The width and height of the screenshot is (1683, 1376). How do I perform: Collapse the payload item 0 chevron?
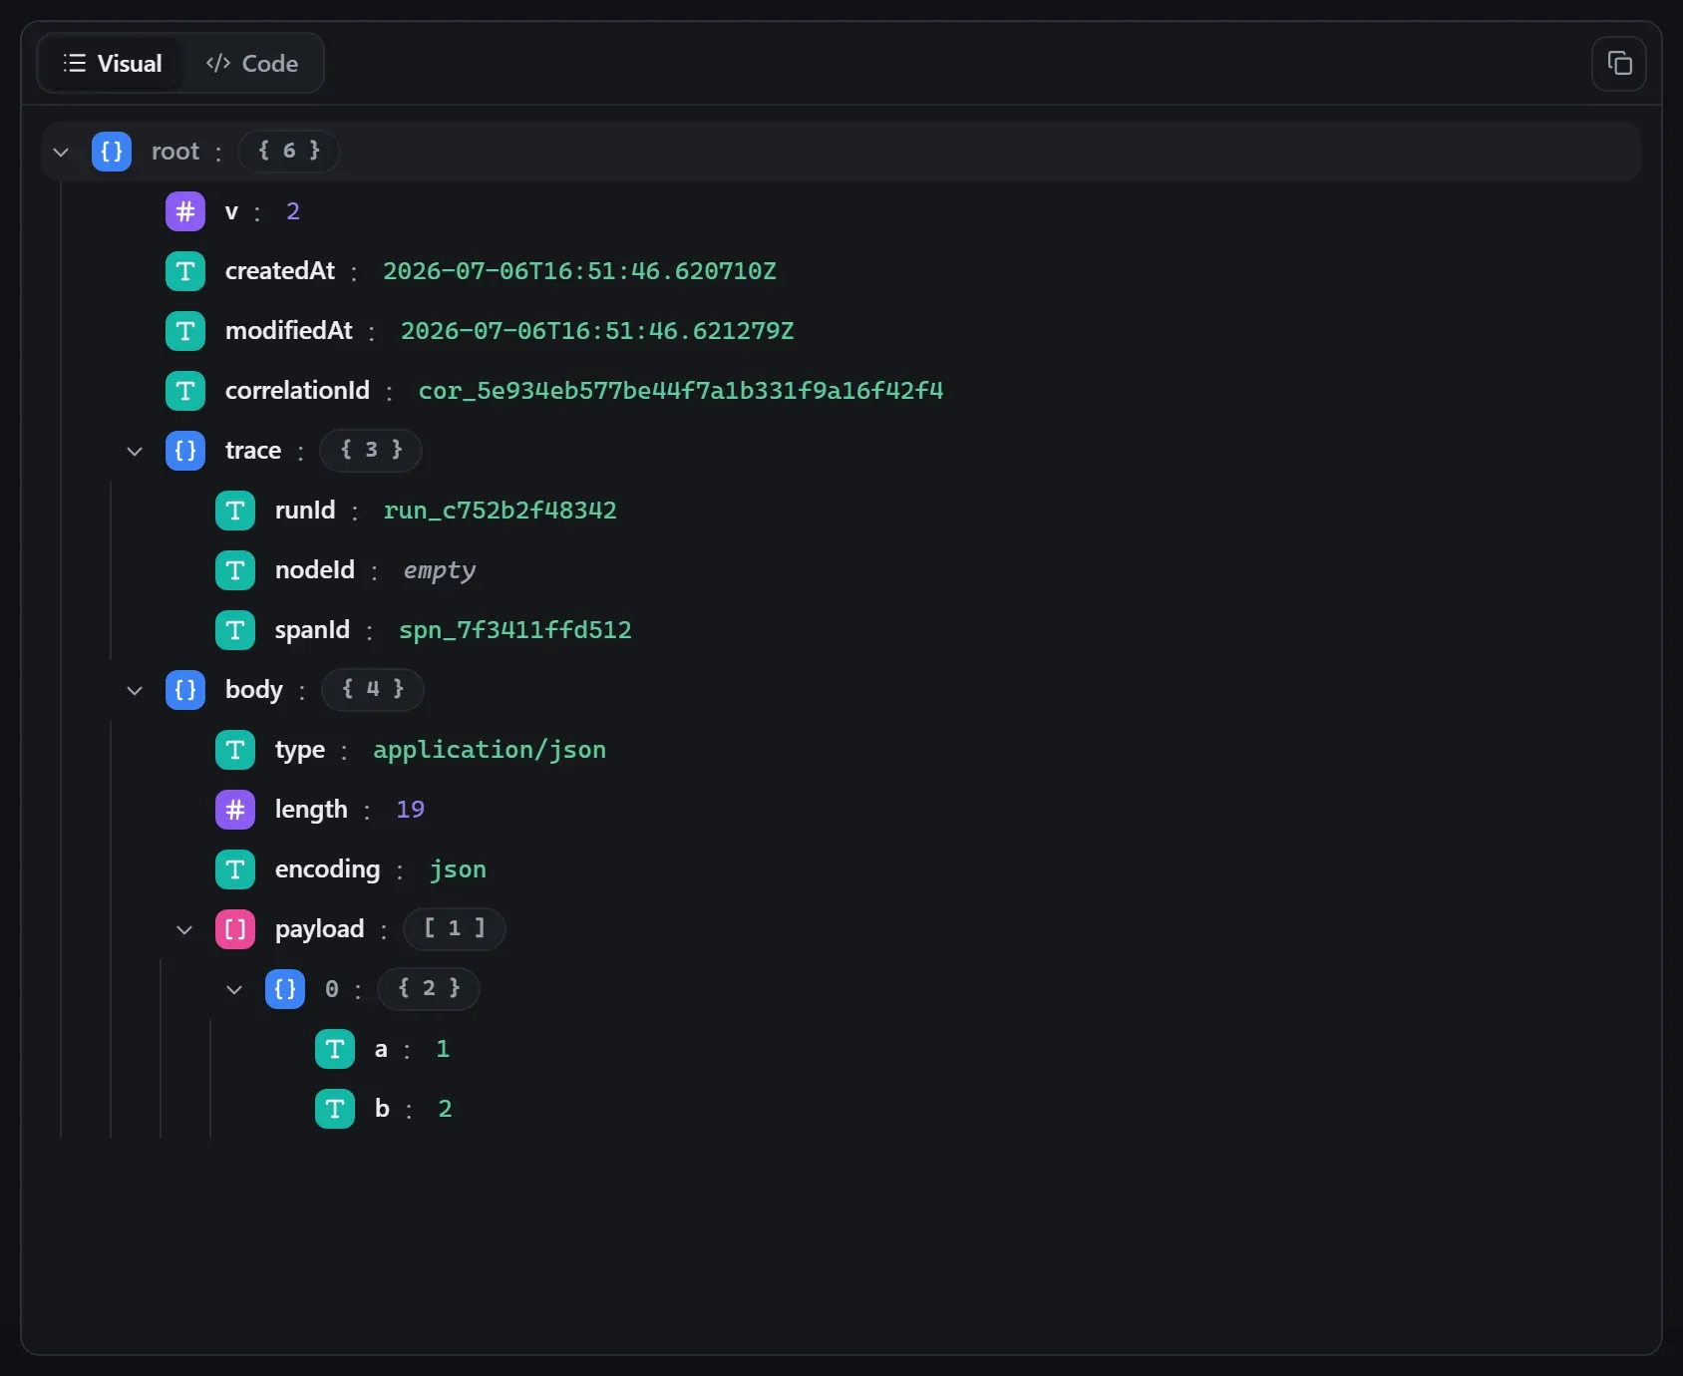click(x=234, y=989)
